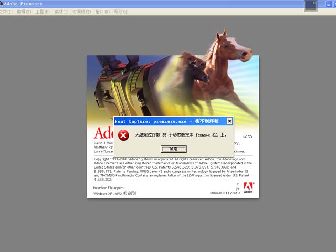Click the 'Inscriber File Import' loading text

109,188
